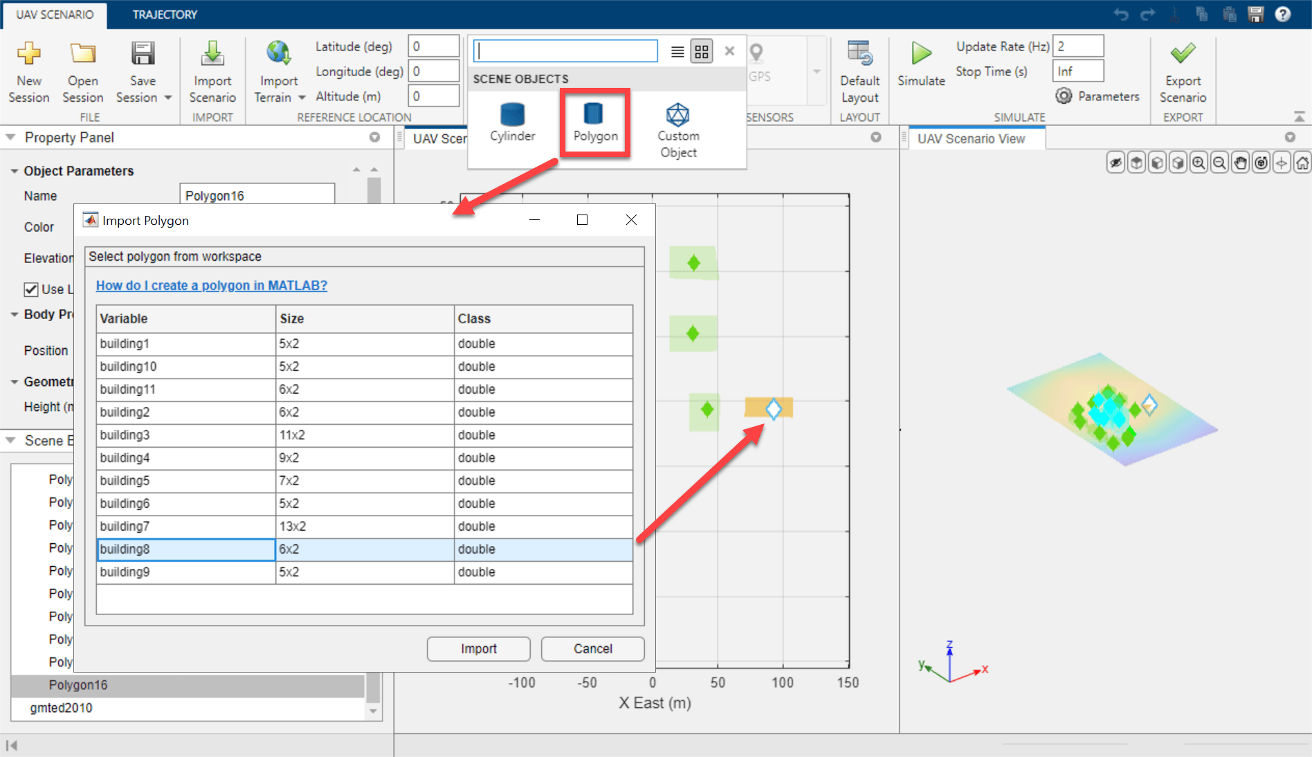The image size is (1312, 757).
Task: Click the Polygon16 Name field
Action: [257, 194]
